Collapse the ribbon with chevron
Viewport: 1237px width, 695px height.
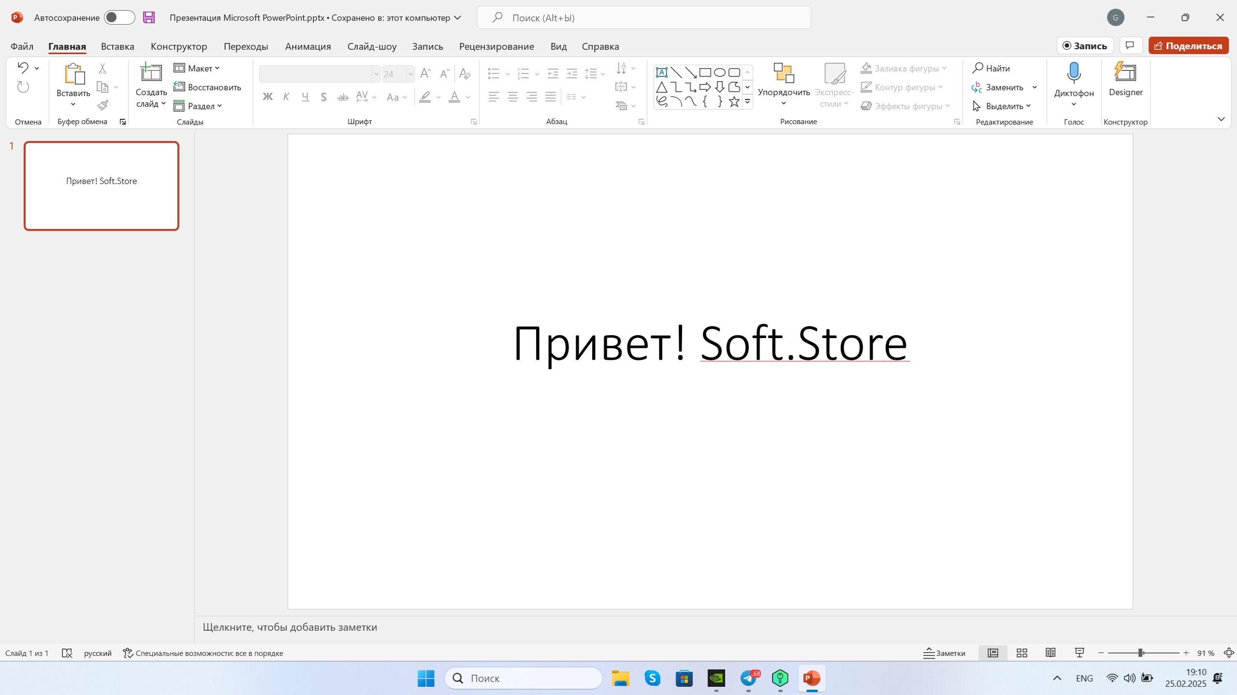(x=1221, y=119)
